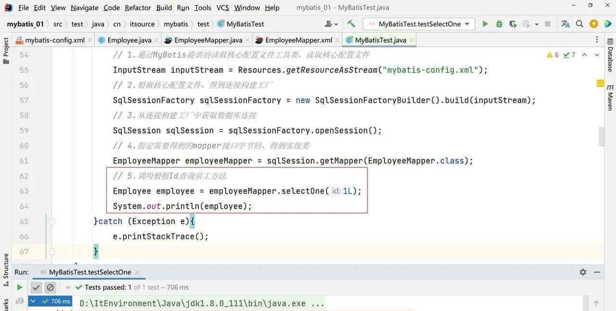Open Search Everywhere magnifier icon
616x311 pixels.
(580, 24)
